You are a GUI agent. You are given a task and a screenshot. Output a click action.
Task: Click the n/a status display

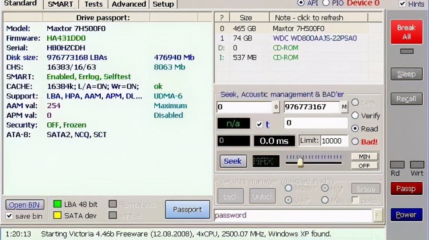(x=233, y=124)
